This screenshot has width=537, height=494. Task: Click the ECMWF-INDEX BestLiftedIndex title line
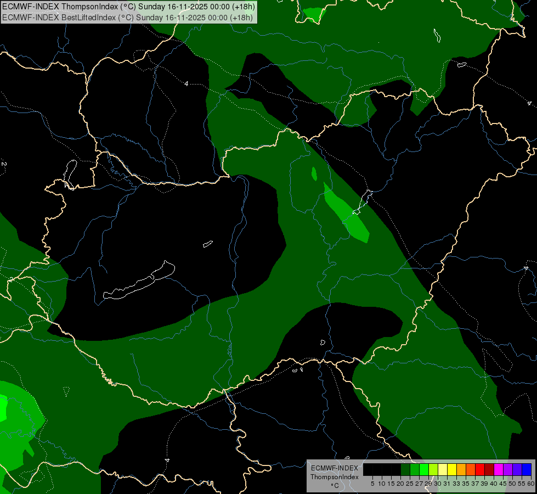[x=127, y=18]
